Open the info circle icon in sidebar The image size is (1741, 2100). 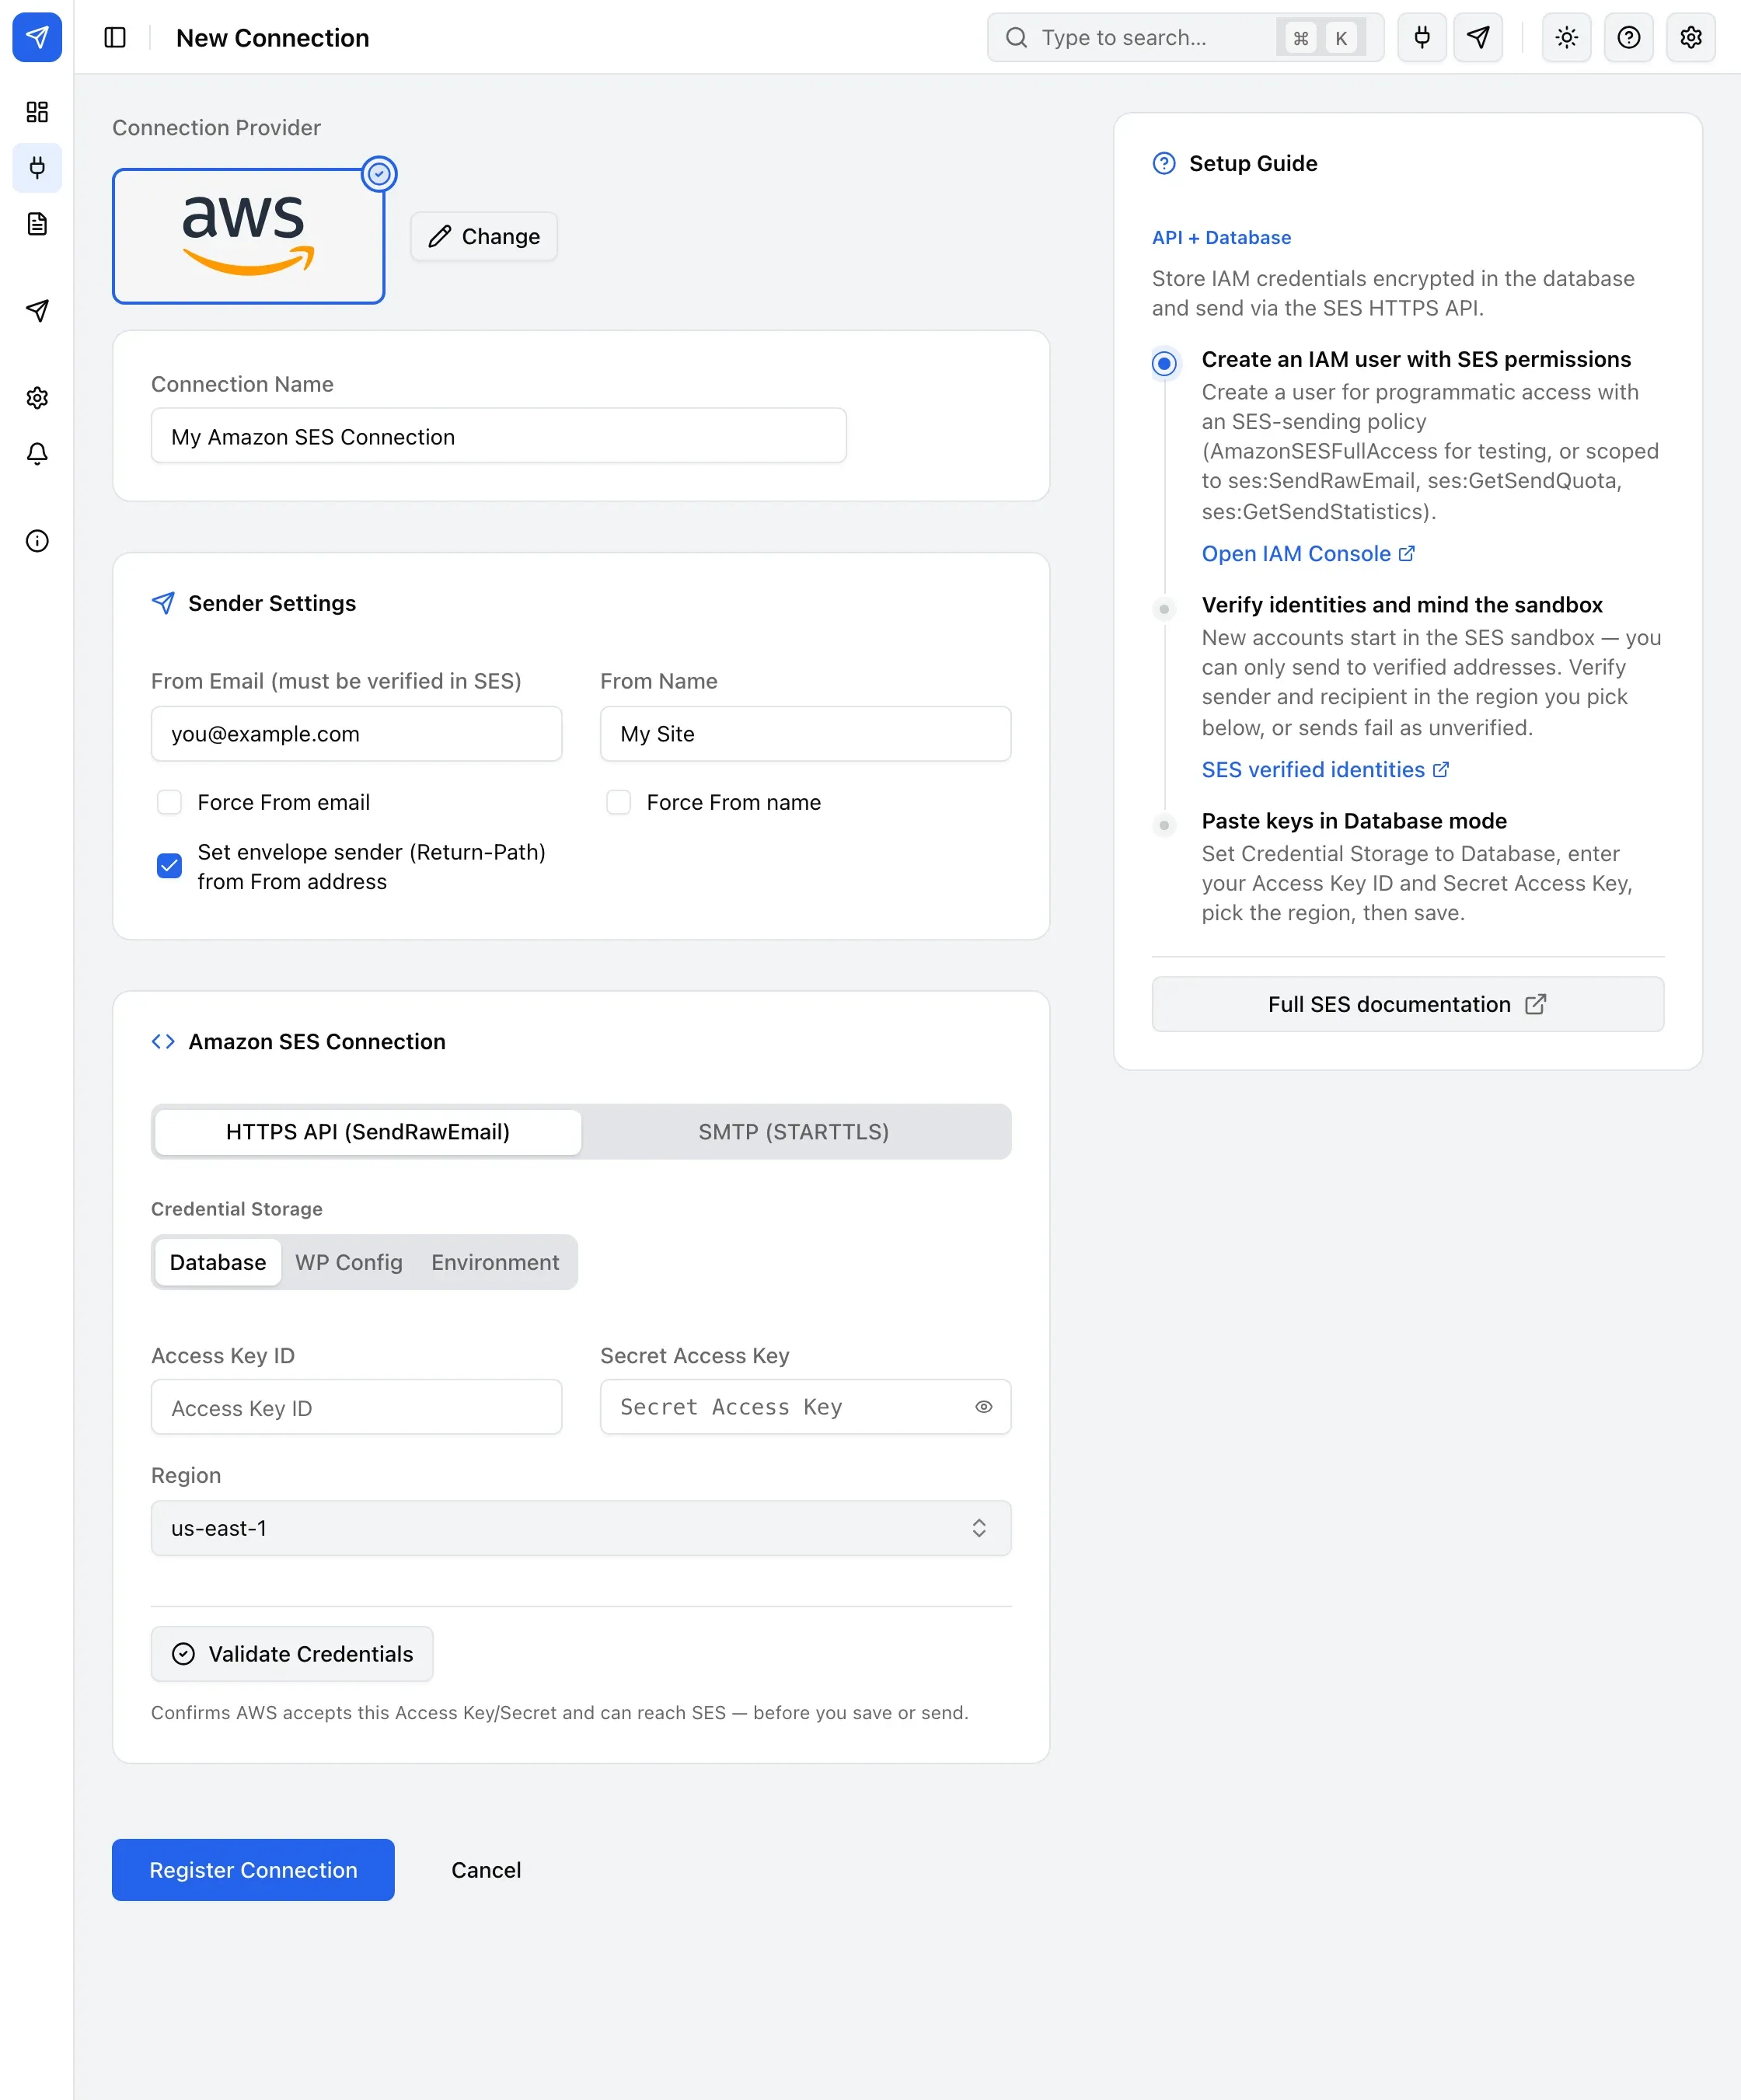tap(37, 541)
